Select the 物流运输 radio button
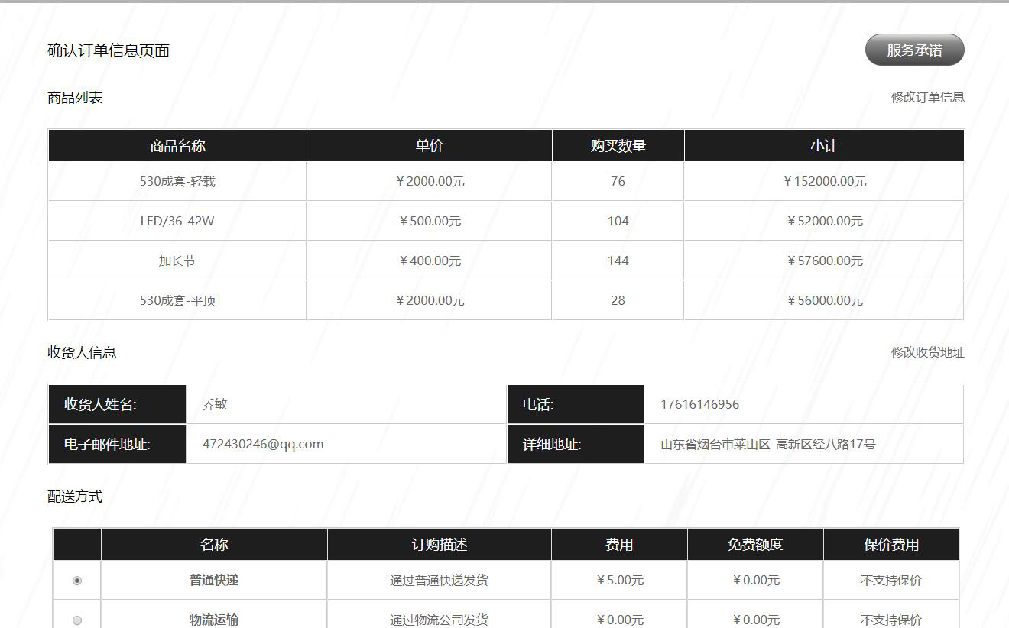 pos(77,620)
